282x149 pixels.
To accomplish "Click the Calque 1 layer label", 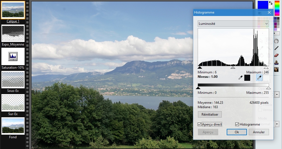I will point(13,21).
